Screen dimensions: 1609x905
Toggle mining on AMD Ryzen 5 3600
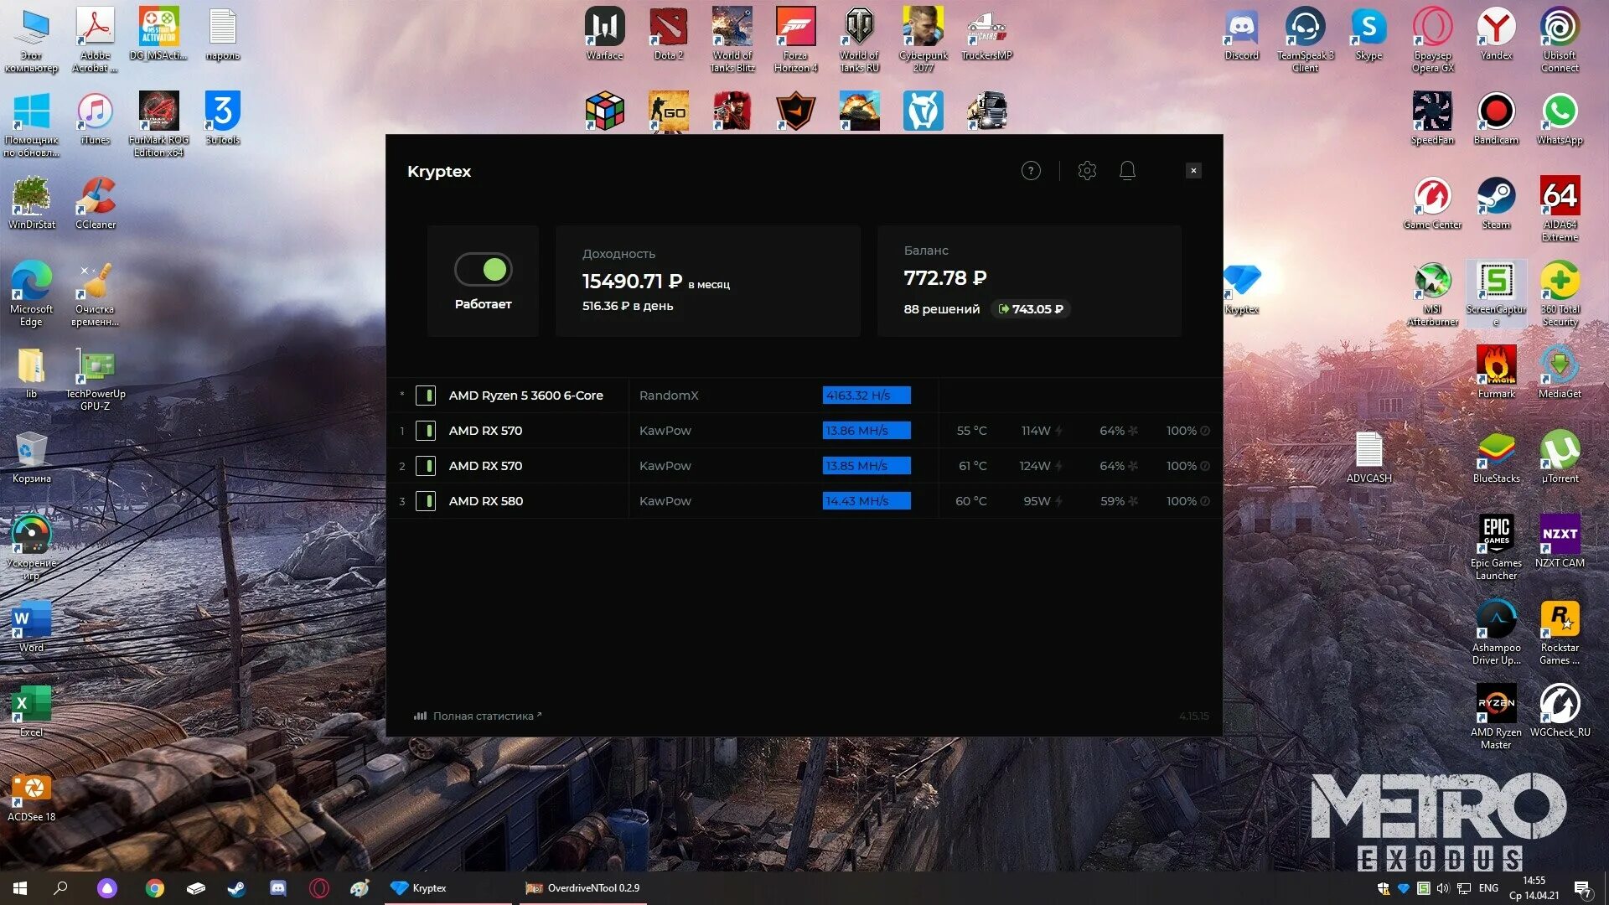coord(426,396)
